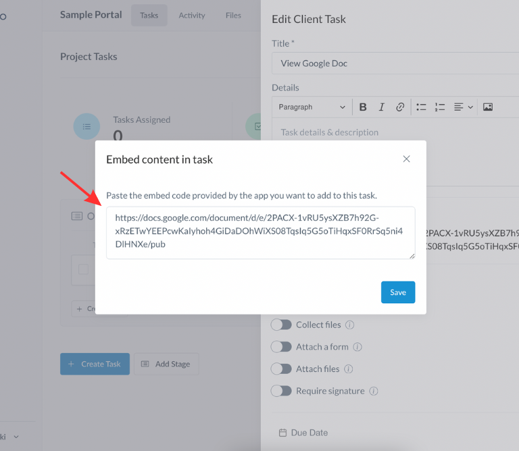
Task: Click the Add Stage button
Action: (166, 364)
